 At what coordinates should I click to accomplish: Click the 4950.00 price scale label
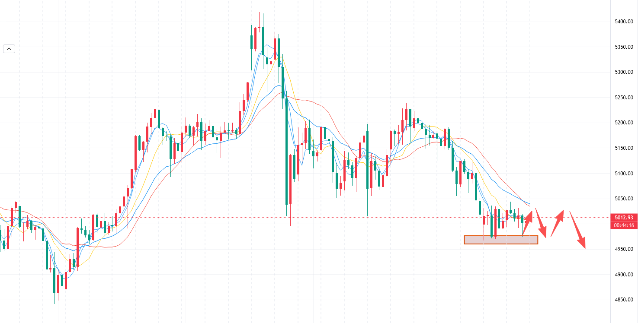624,249
